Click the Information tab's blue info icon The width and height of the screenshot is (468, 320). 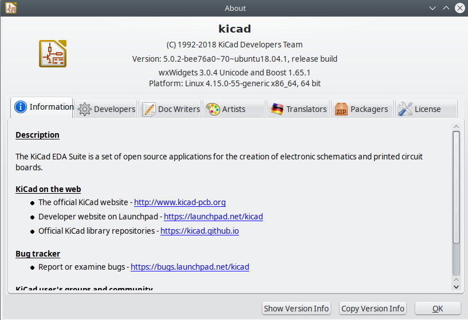[21, 107]
